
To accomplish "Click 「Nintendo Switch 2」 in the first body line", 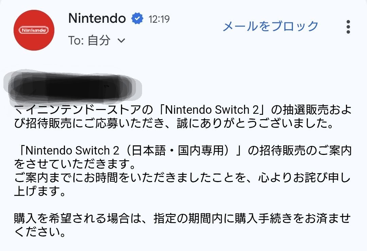I will pos(210,110).
